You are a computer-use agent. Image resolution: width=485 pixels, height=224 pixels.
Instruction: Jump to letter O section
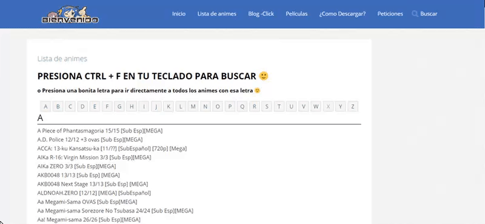tap(218, 107)
